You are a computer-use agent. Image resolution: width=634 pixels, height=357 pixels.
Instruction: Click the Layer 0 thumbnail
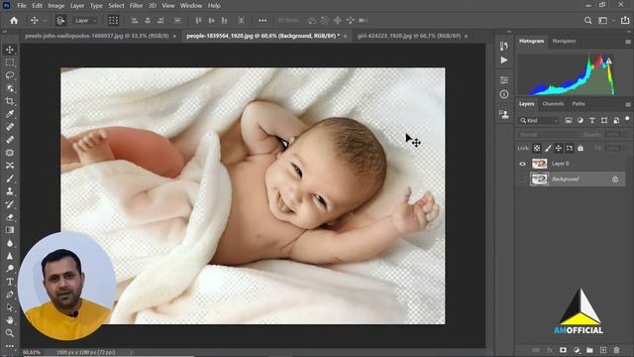(539, 164)
